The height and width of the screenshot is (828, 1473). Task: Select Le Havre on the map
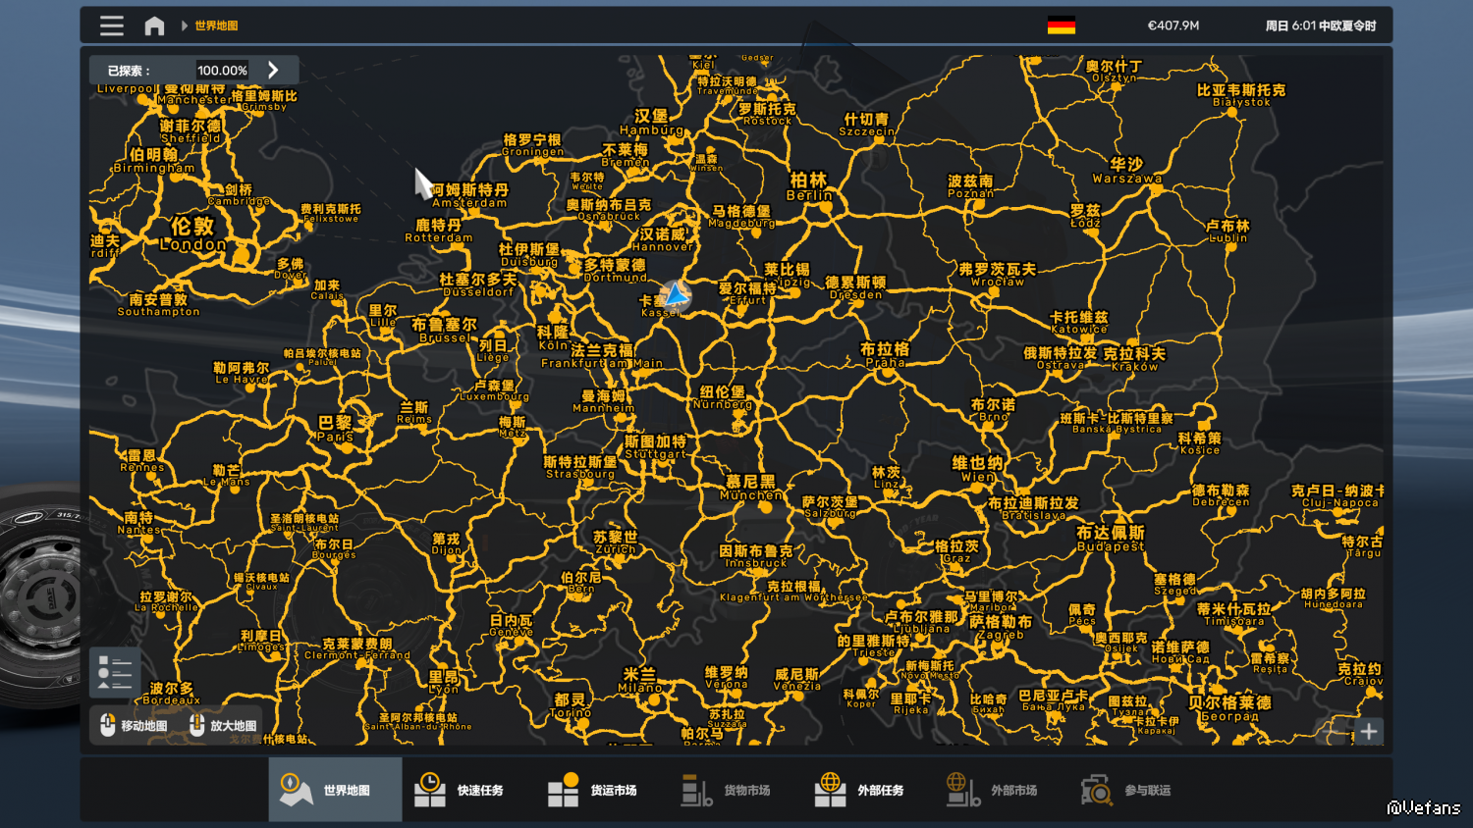coord(242,373)
